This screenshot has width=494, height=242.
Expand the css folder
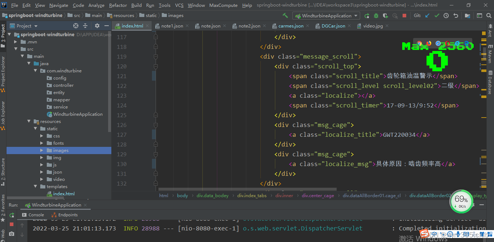coord(42,136)
